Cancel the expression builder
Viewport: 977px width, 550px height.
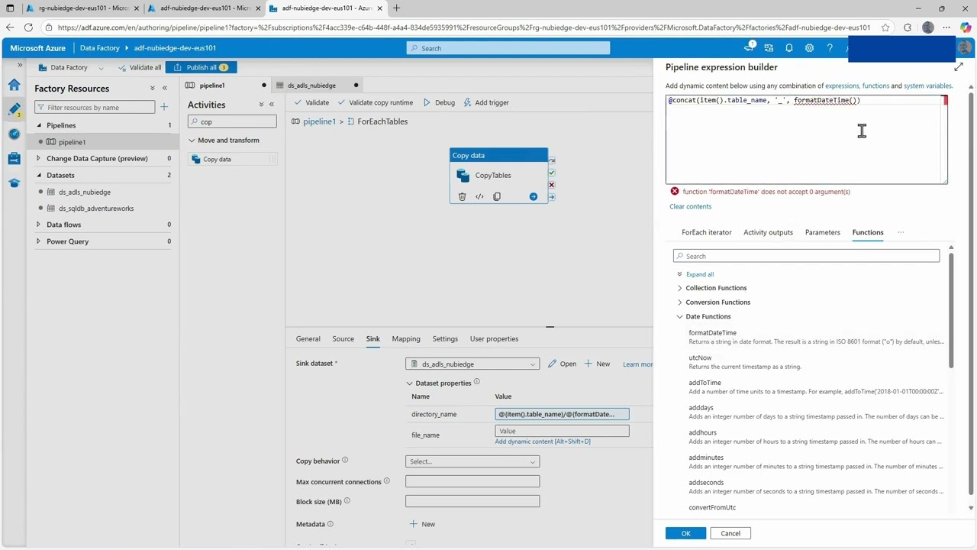point(730,533)
